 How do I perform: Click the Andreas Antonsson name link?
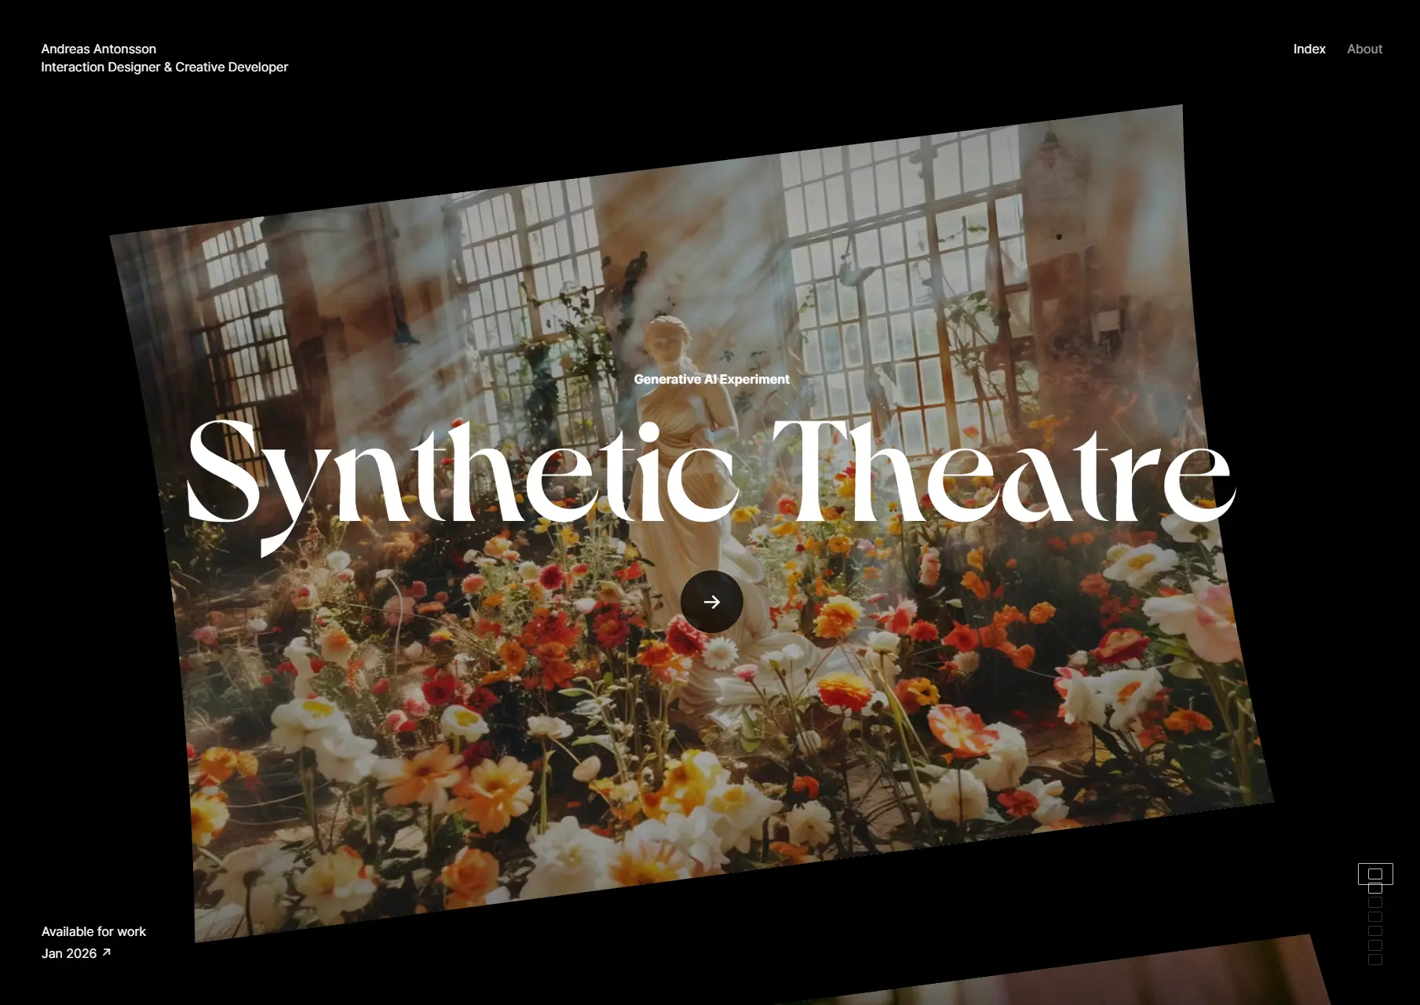coord(99,49)
